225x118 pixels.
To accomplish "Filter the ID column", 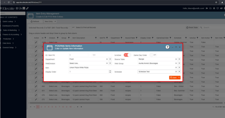I will click(x=45, y=38).
